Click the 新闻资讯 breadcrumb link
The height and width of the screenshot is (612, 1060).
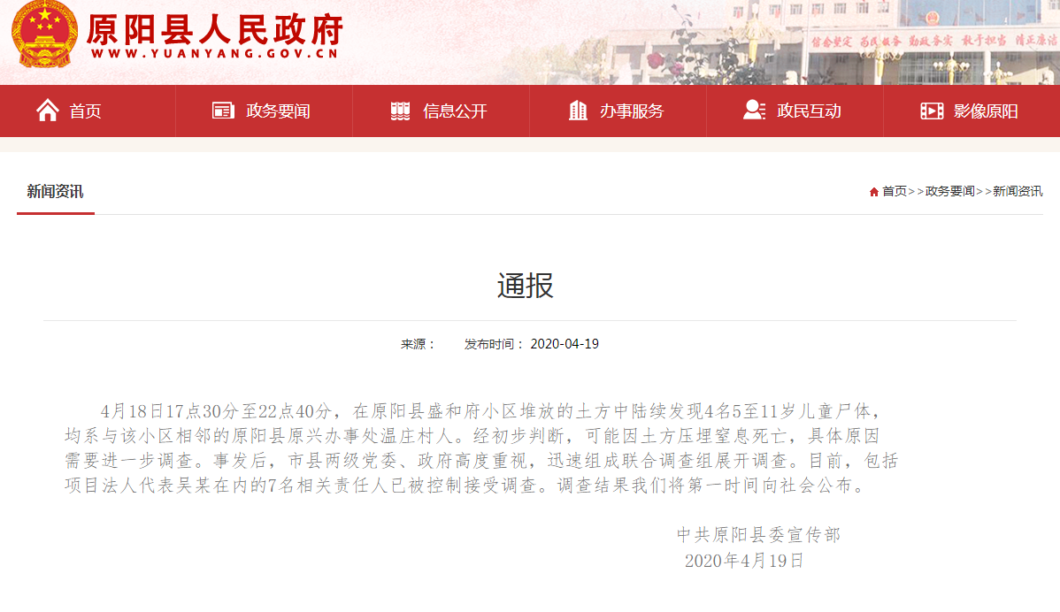tap(1018, 191)
